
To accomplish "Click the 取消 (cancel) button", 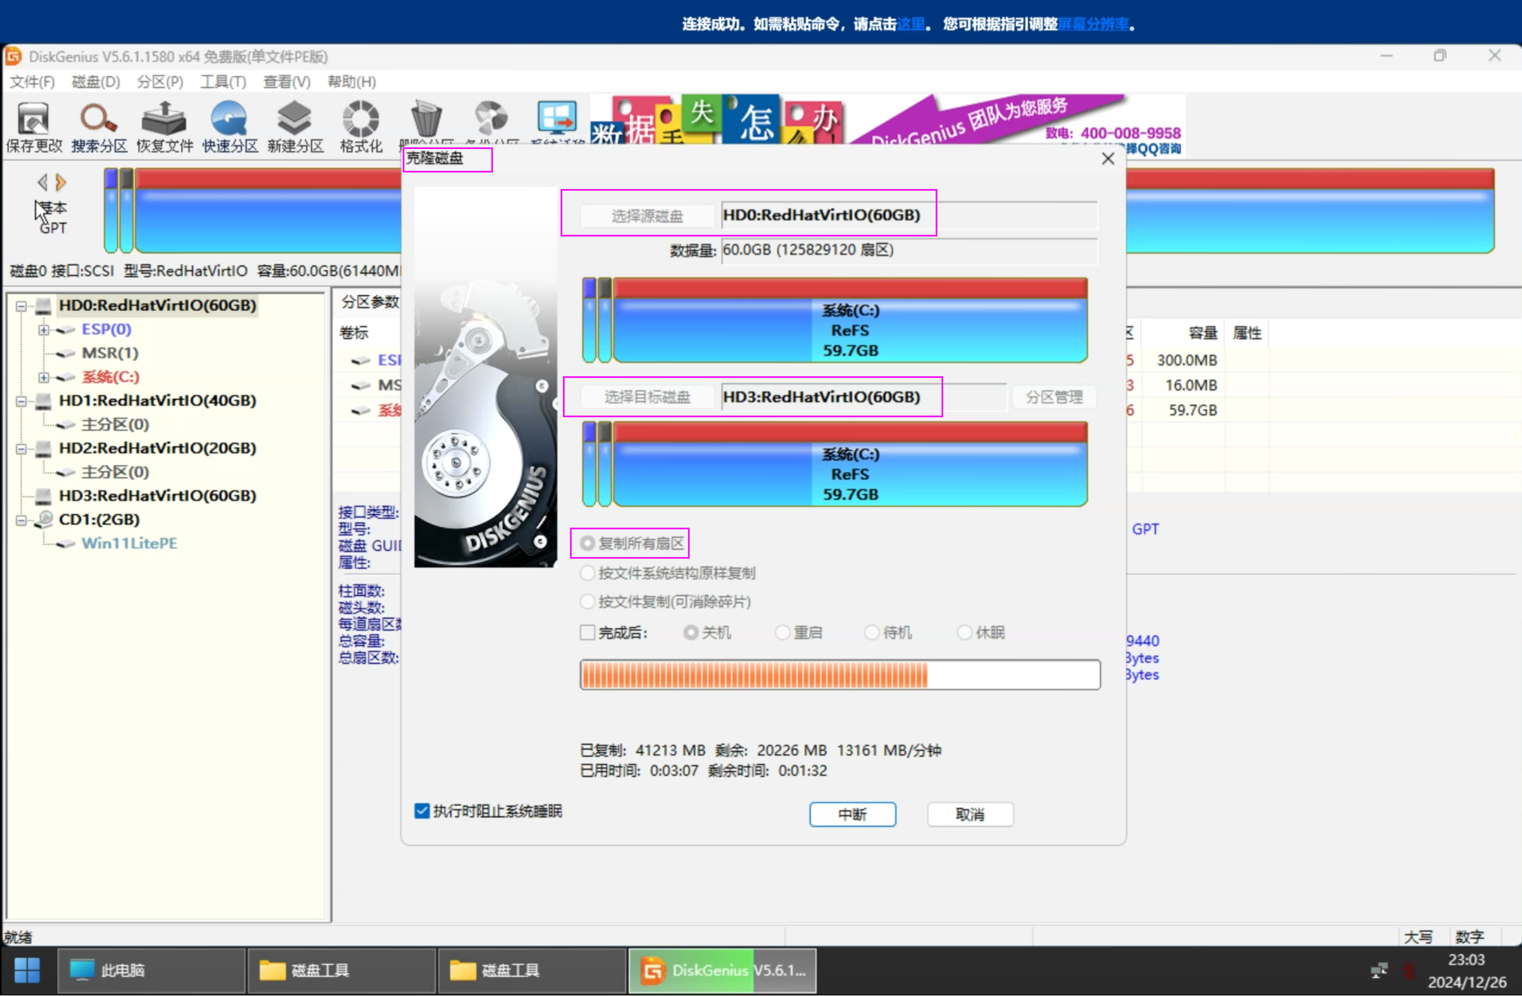I will pos(970,815).
